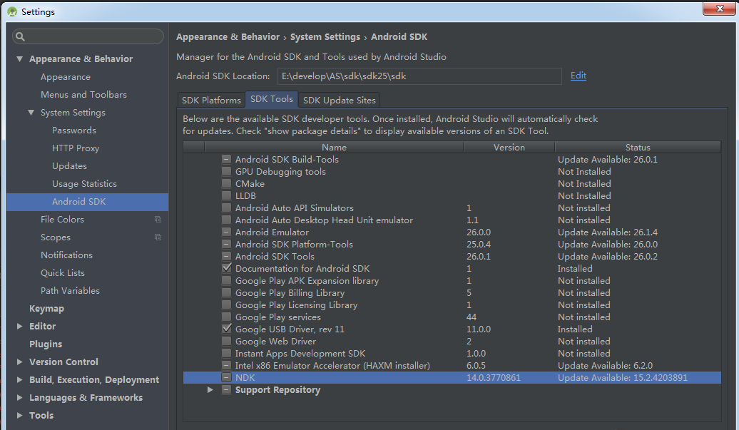This screenshot has height=430, width=739.
Task: Click the Android SDK Location path field
Action: 419,76
